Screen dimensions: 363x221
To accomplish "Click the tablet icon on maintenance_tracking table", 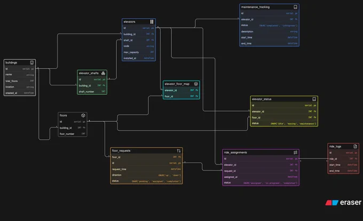I will (295, 7).
